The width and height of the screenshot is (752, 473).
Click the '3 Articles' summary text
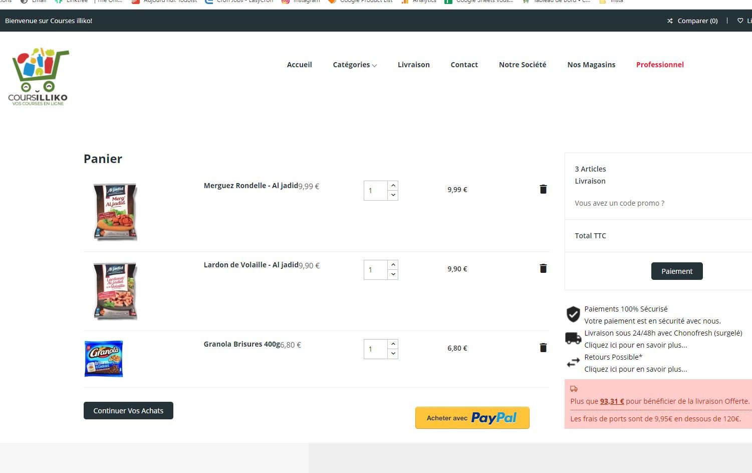click(x=590, y=169)
